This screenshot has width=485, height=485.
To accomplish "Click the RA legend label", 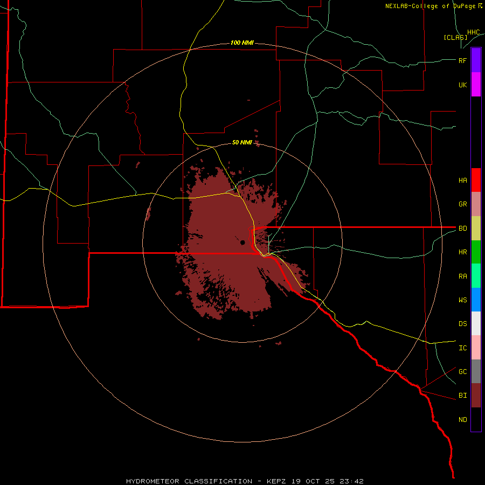I will click(462, 276).
